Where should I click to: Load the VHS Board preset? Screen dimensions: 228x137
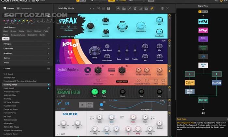tap(8, 74)
